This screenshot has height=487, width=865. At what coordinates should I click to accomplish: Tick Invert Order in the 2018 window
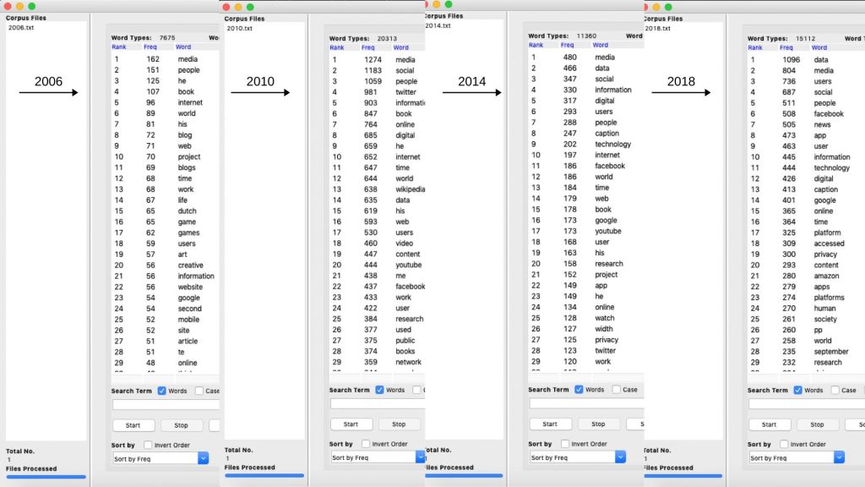[784, 445]
